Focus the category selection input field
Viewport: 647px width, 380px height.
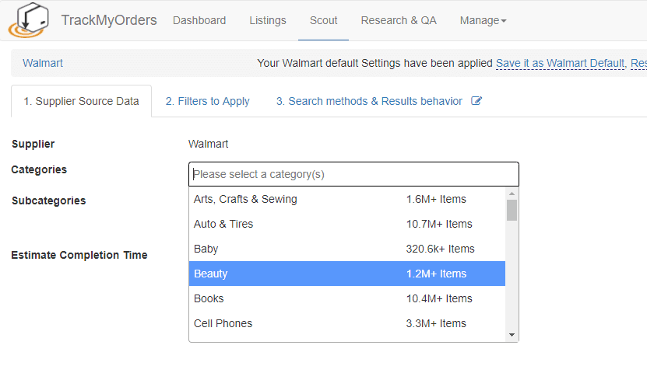353,174
